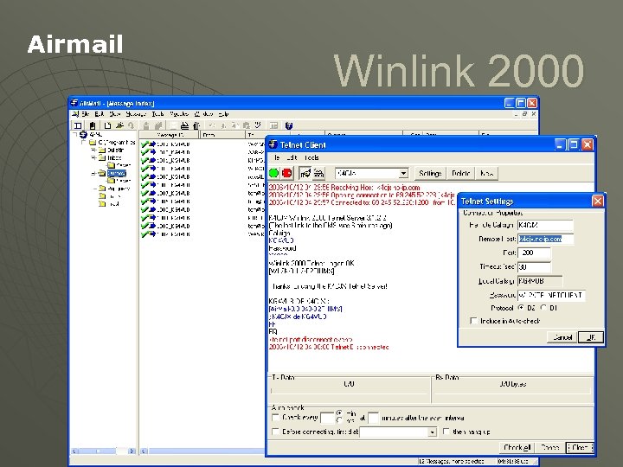Enable Include in Auto-check checkbox
This screenshot has height=467, width=623.
tap(473, 321)
